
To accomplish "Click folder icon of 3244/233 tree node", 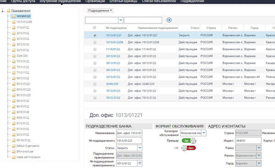I will pos(14,56).
